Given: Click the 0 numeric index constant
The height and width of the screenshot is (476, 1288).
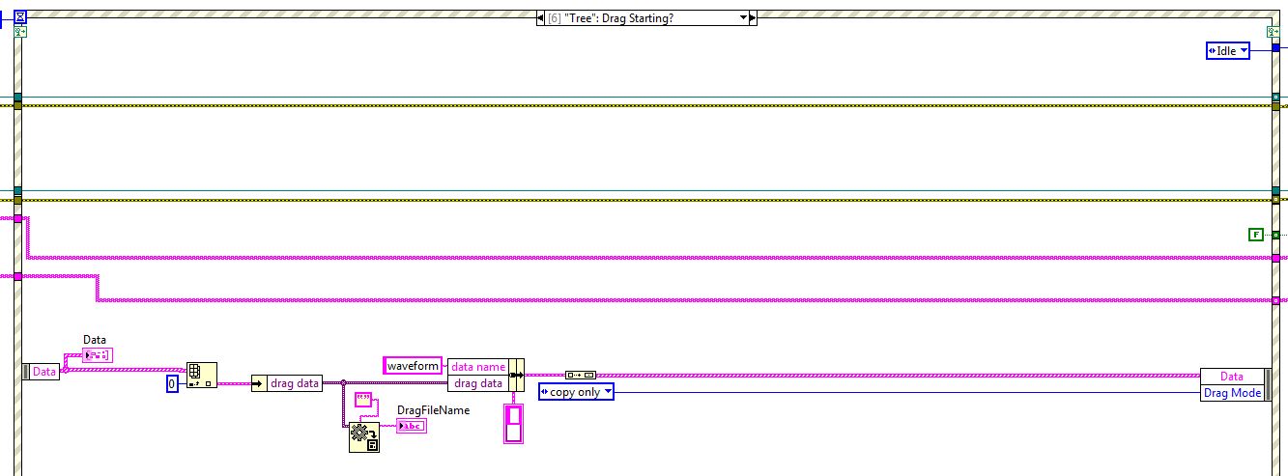Looking at the screenshot, I should (173, 384).
